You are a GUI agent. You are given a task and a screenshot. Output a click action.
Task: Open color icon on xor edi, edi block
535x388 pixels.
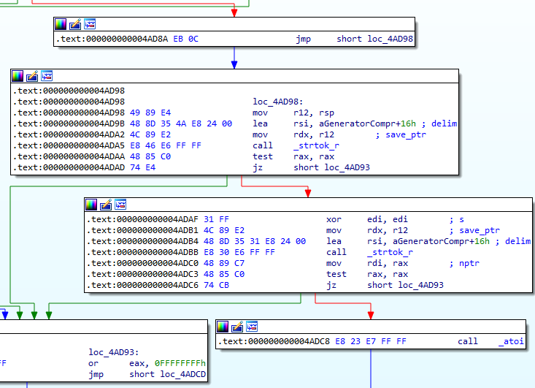pyautogui.click(x=91, y=204)
